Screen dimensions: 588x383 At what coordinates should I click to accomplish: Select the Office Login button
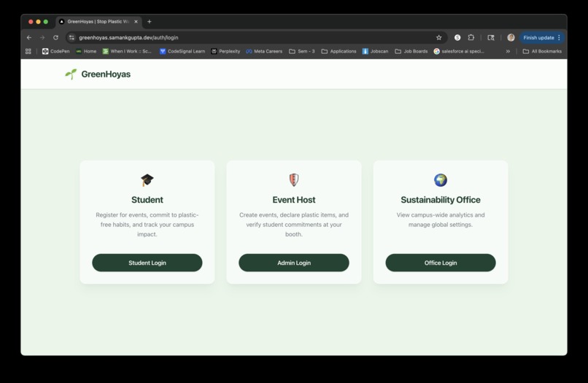coord(440,263)
